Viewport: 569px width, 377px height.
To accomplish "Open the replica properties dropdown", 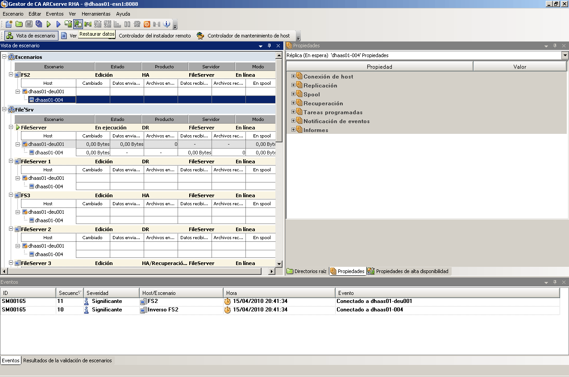I will [565, 55].
